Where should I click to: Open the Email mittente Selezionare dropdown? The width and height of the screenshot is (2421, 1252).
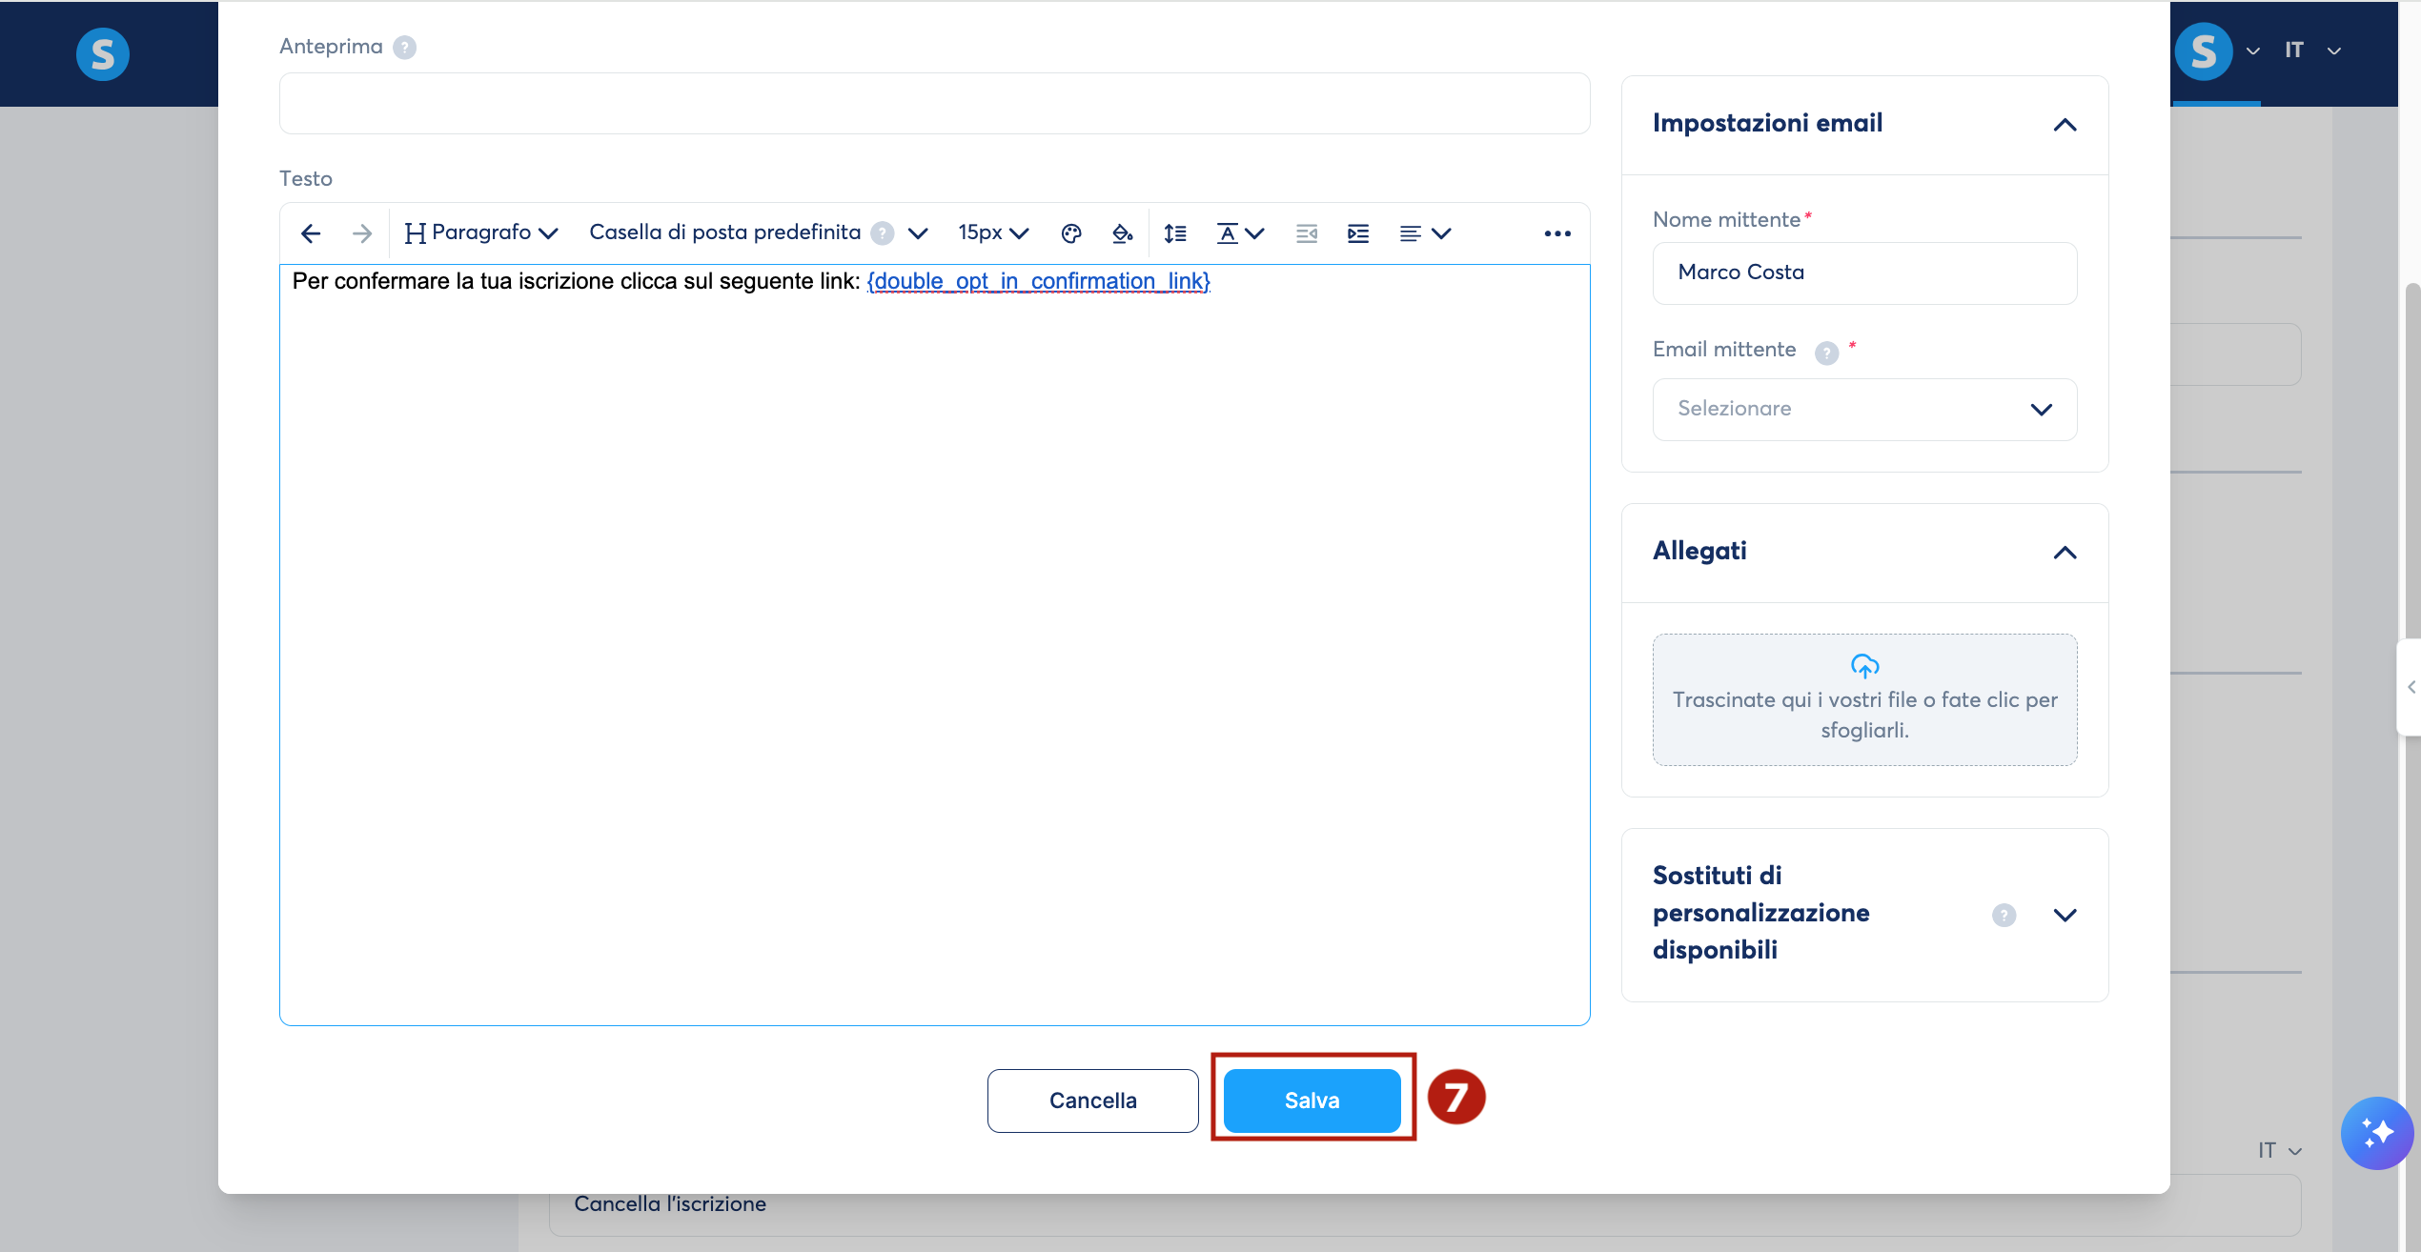[x=1864, y=409]
